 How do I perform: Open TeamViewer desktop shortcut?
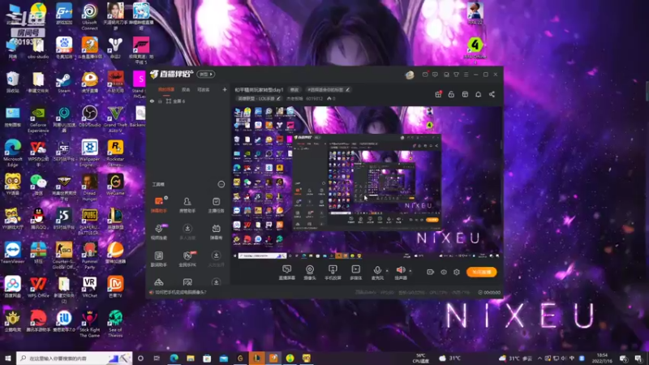[x=12, y=253]
